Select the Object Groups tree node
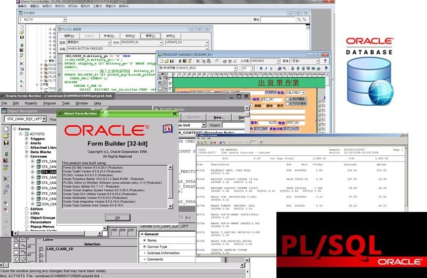 42,218
